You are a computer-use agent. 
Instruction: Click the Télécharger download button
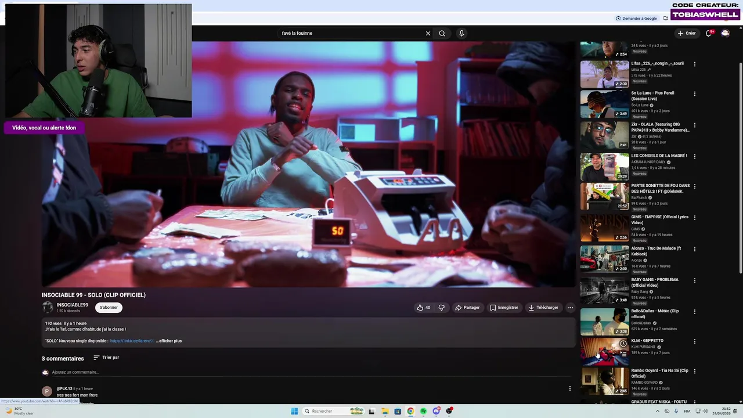543,308
